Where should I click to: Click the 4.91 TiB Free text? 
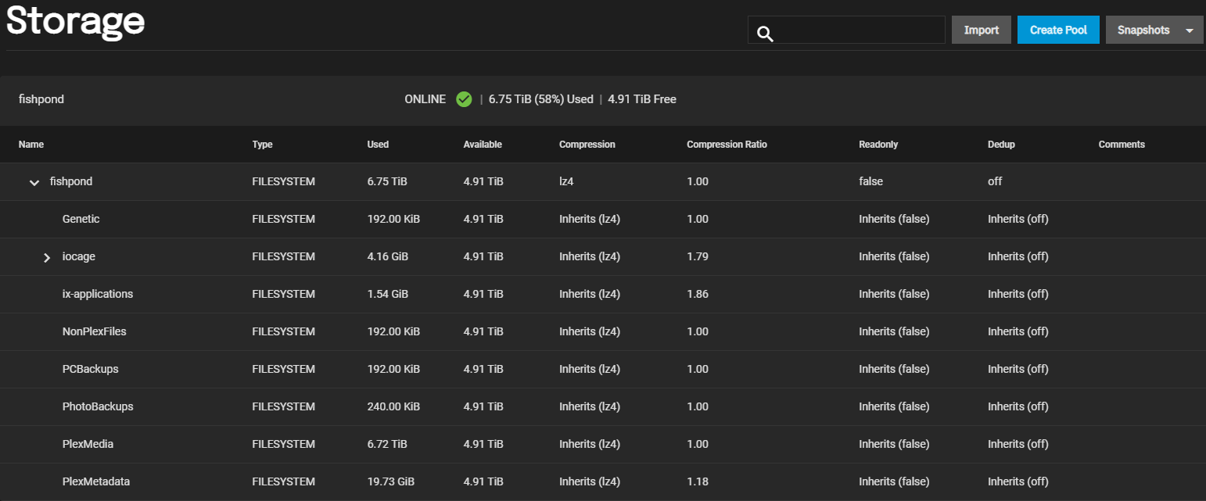[642, 99]
